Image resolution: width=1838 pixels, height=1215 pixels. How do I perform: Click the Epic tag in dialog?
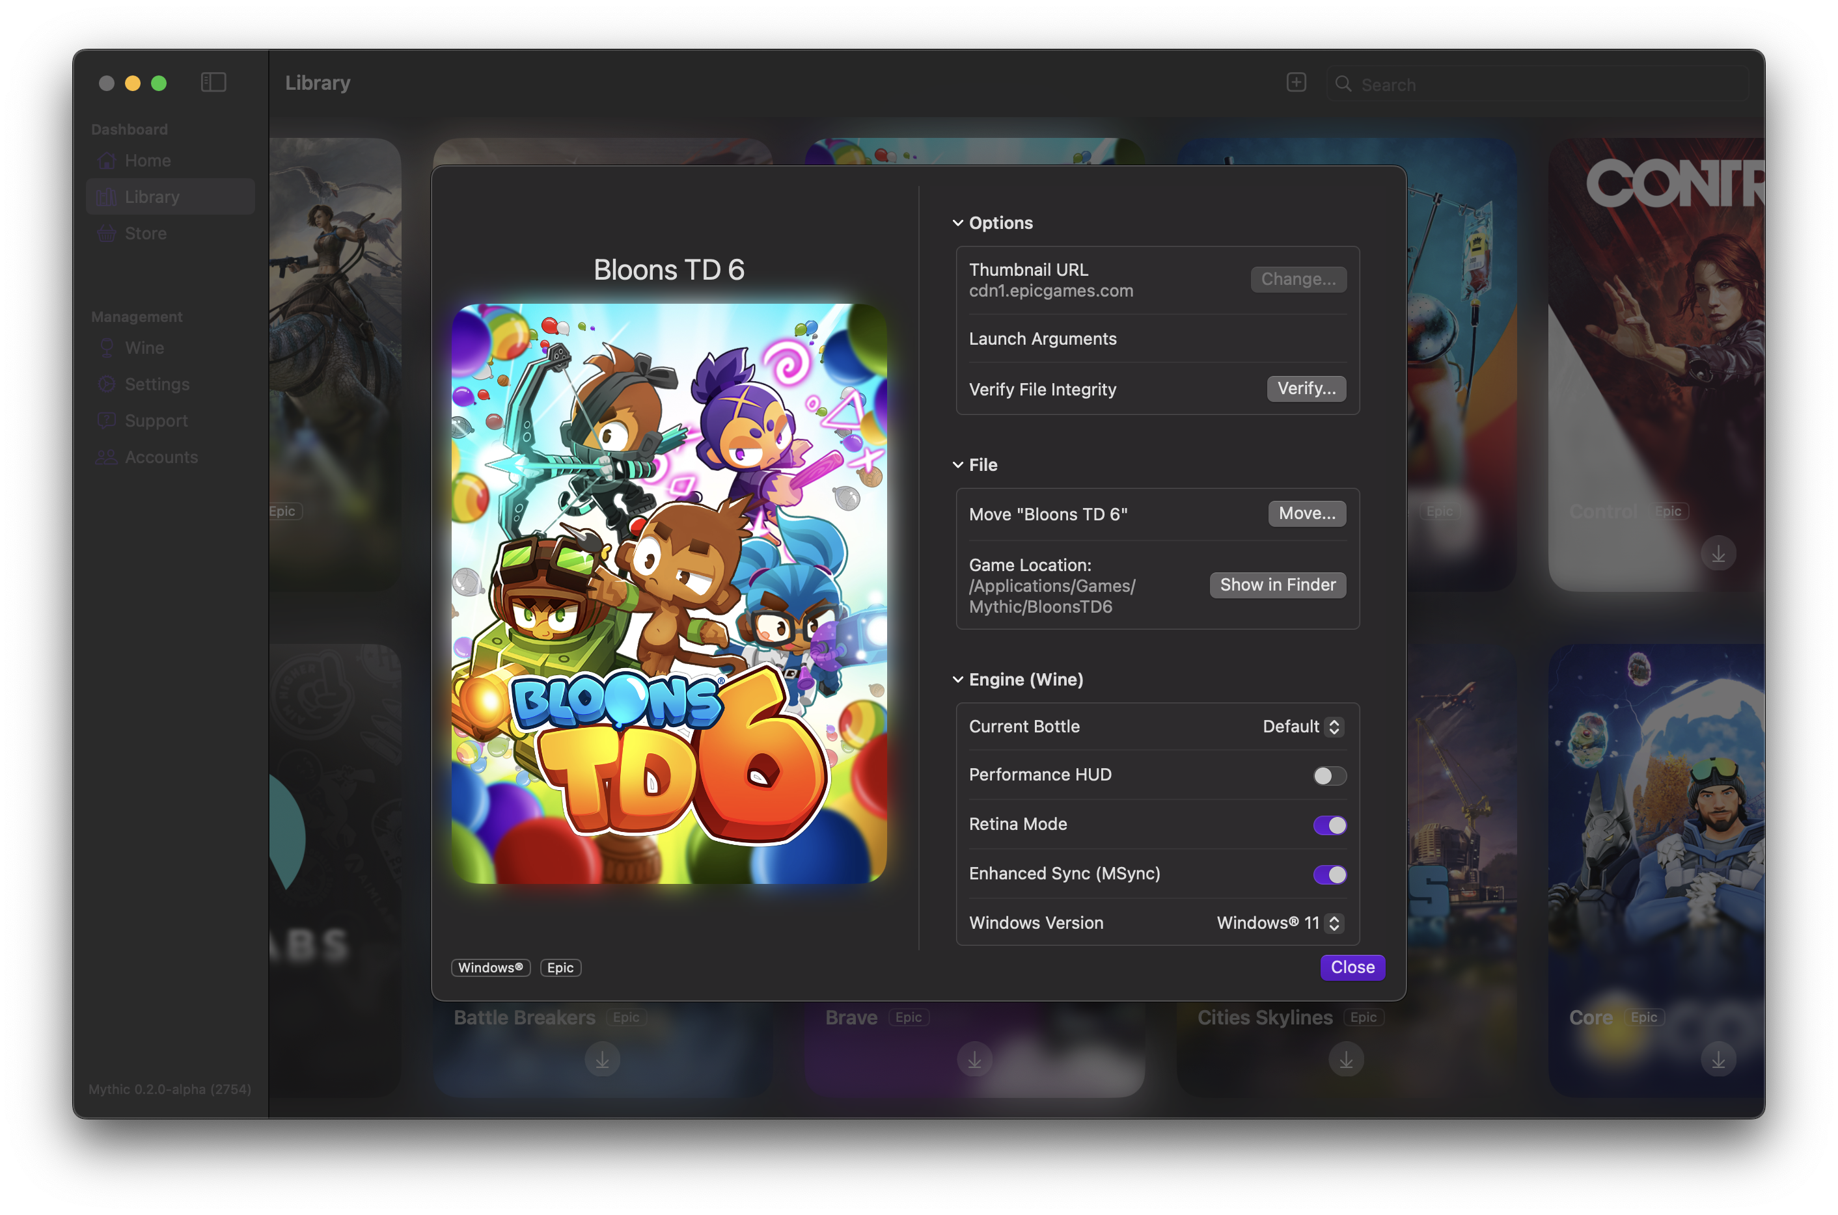click(x=560, y=968)
